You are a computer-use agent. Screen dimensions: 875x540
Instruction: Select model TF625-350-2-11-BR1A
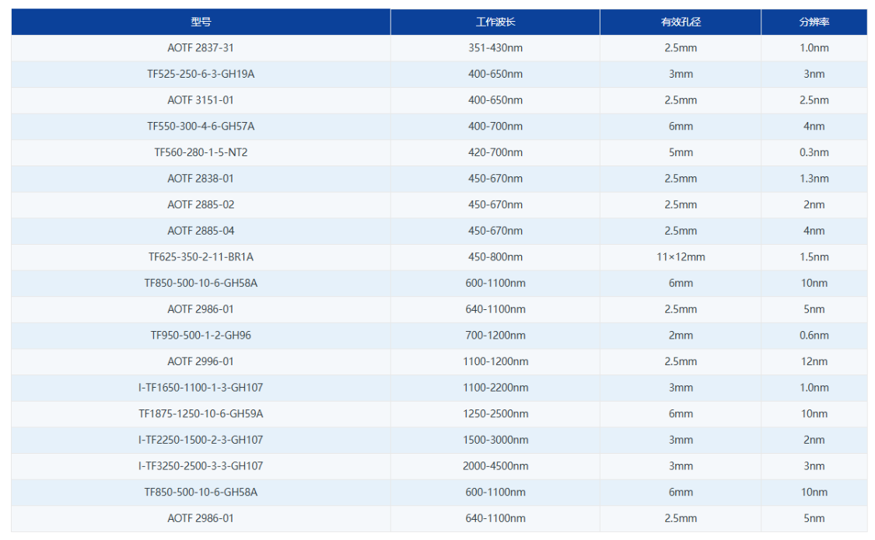pos(201,257)
